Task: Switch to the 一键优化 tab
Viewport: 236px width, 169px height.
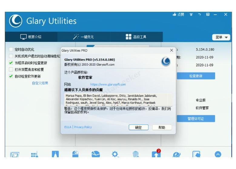Action: point(84,37)
